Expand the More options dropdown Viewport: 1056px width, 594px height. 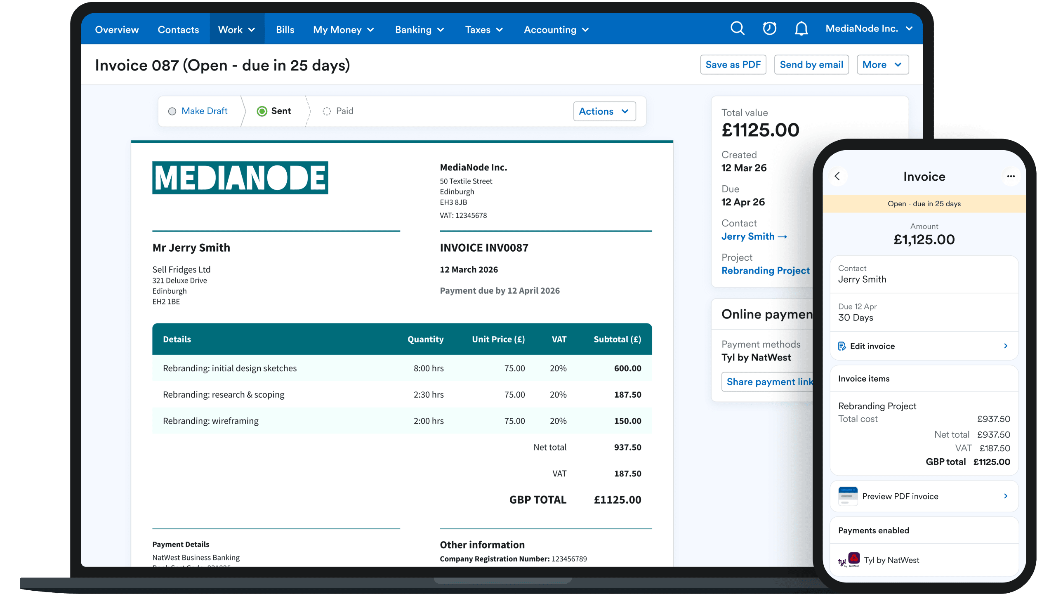point(882,64)
